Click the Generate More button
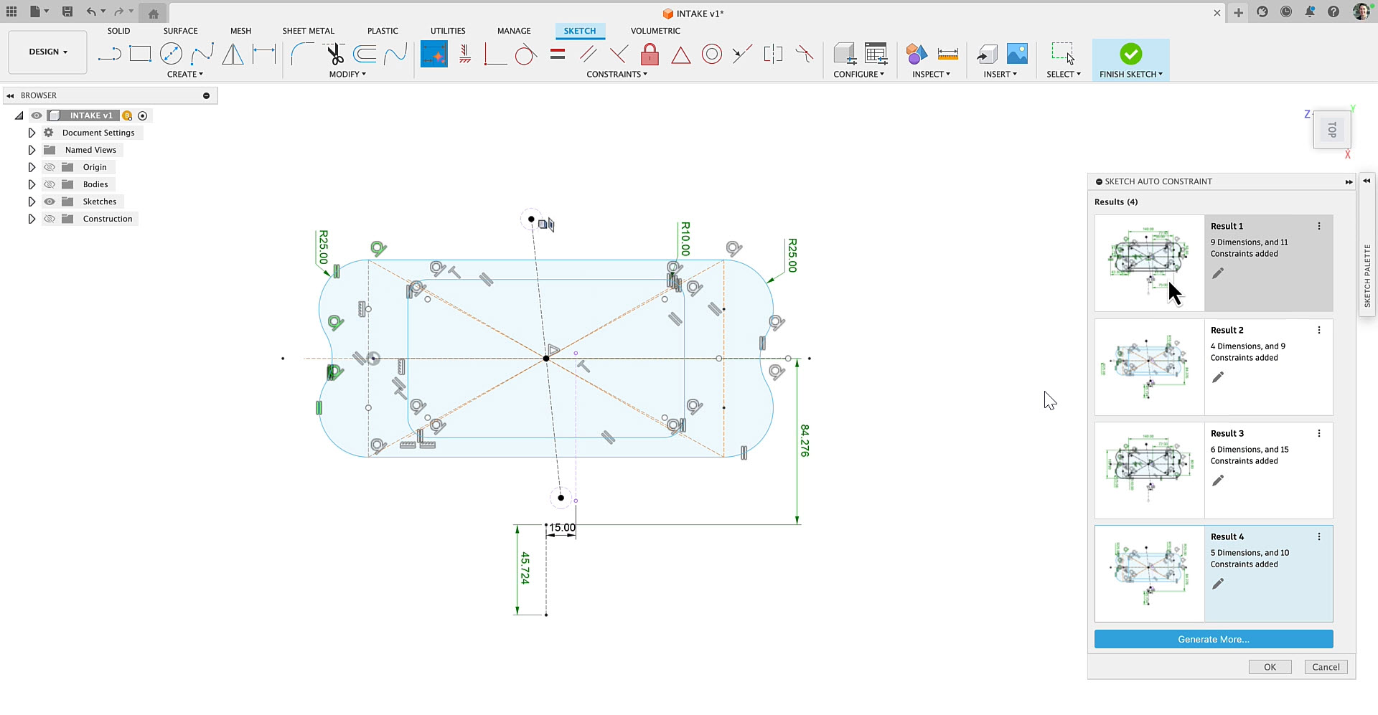The height and width of the screenshot is (715, 1378). pos(1213,639)
